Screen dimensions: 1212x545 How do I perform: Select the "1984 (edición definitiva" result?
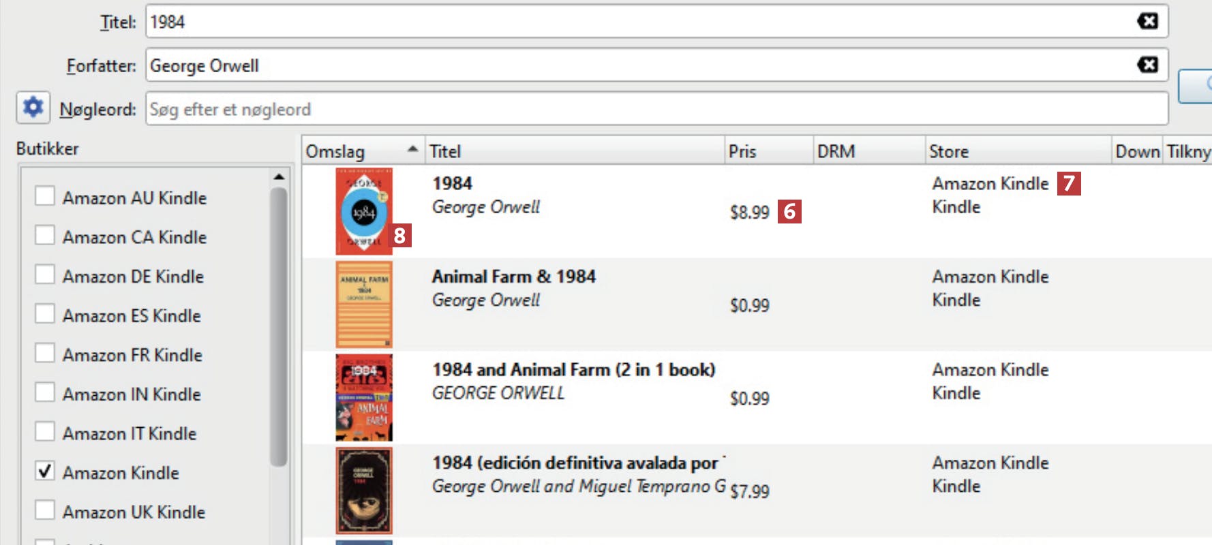click(x=574, y=463)
